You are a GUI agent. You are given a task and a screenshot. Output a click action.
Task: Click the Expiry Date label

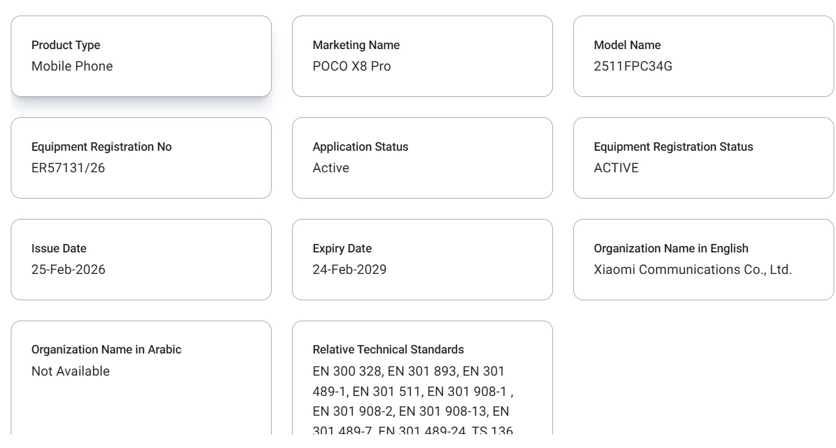pos(342,248)
